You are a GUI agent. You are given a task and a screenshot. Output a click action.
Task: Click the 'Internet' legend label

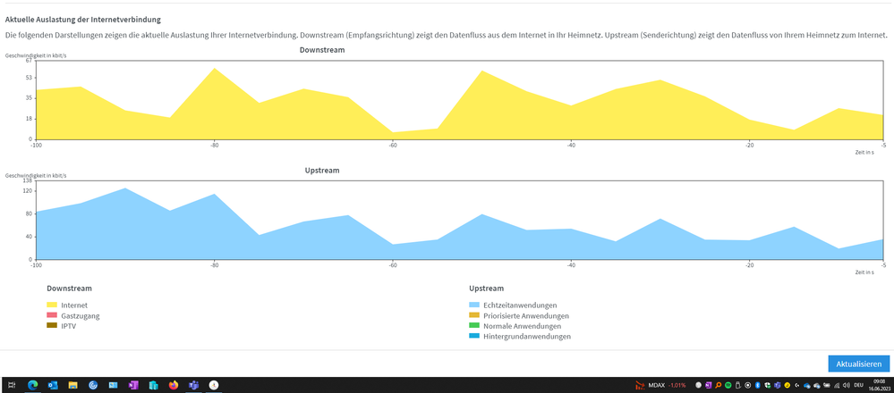click(x=74, y=305)
